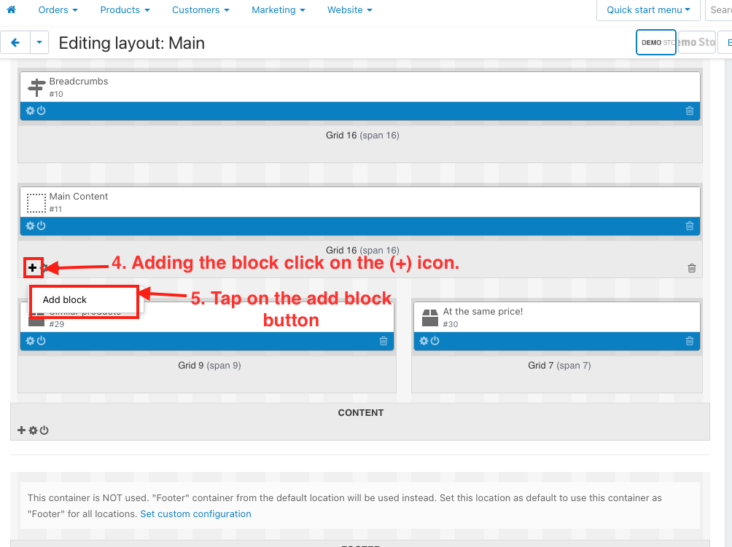Open the Customers menu

[200, 9]
